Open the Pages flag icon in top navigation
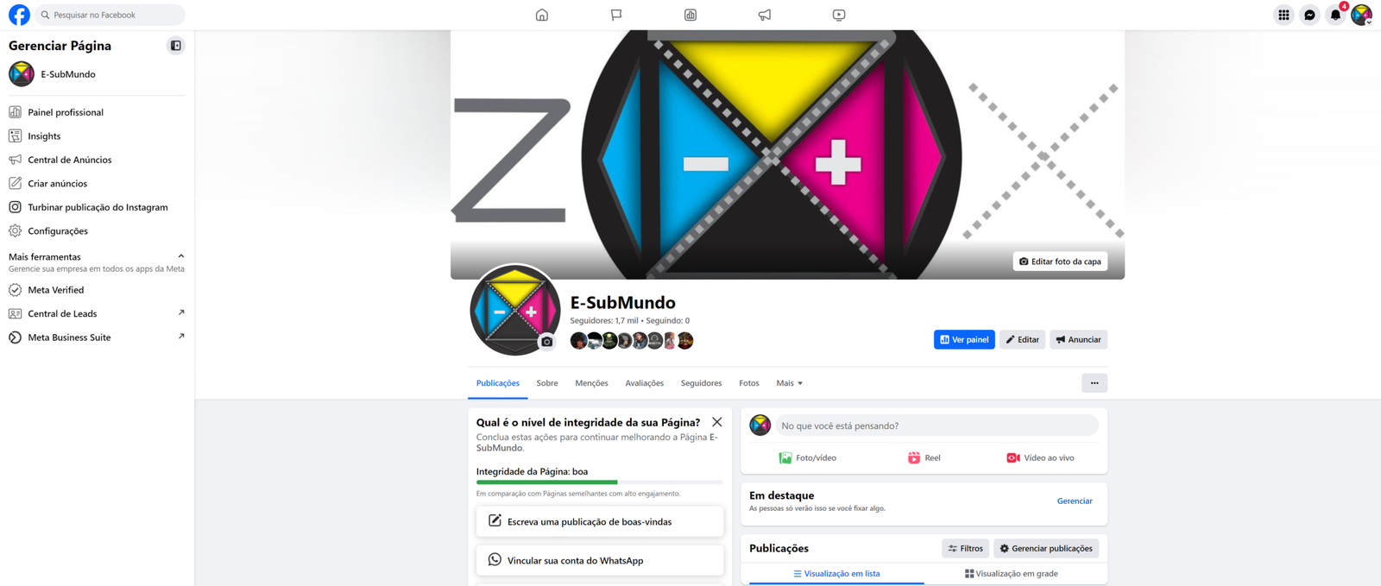This screenshot has height=586, width=1381. (616, 15)
